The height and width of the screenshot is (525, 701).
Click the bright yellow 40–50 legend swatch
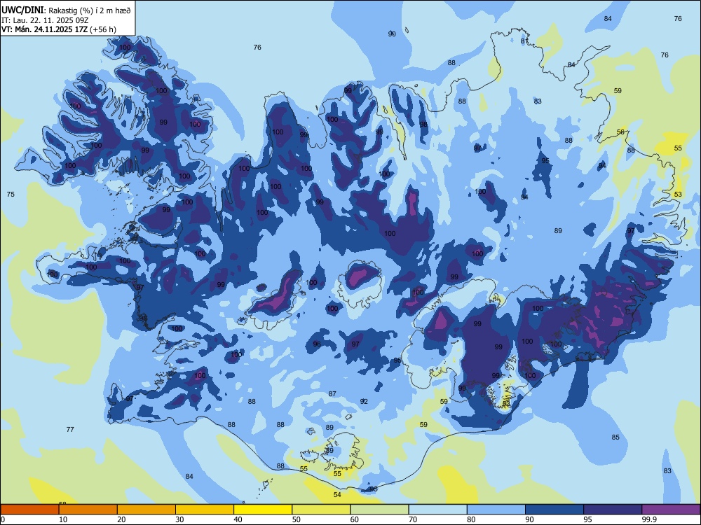(263, 510)
